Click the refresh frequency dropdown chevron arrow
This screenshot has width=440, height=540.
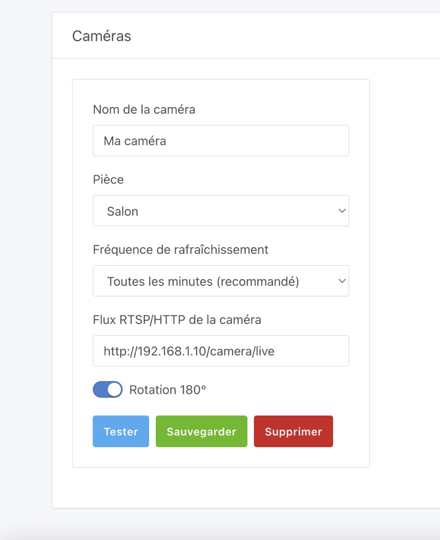coord(342,281)
